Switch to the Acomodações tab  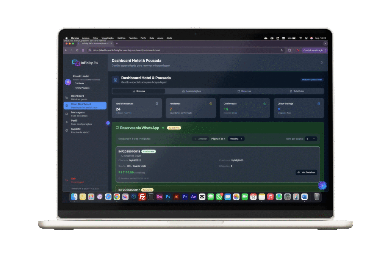click(191, 91)
